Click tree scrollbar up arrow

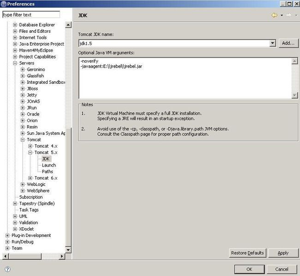(68, 25)
